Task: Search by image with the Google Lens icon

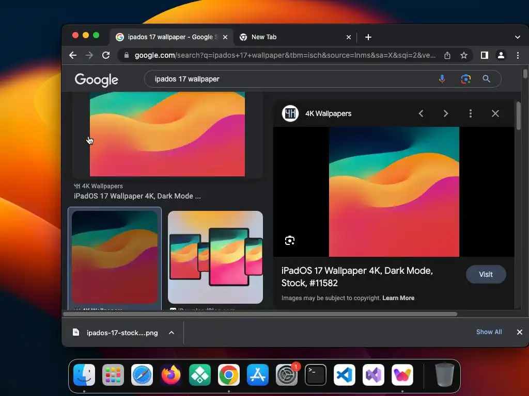Action: (x=466, y=79)
